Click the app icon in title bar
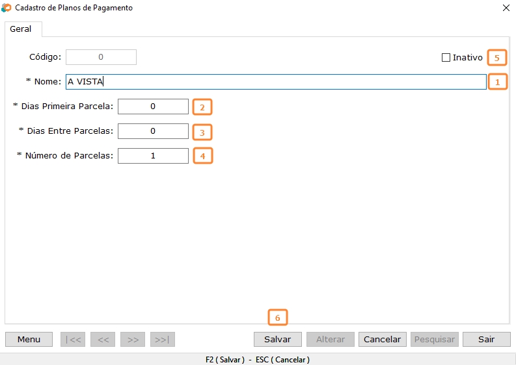 click(7, 8)
